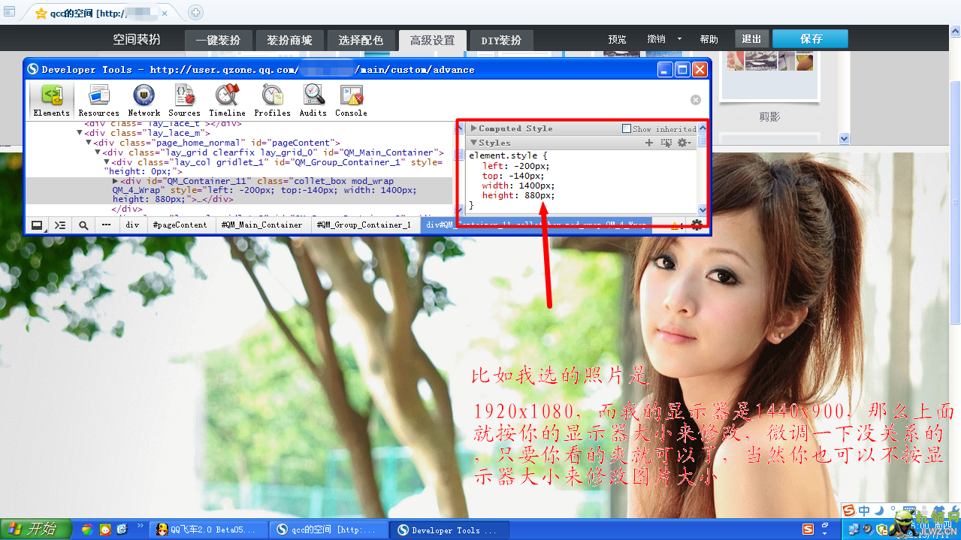Open the 撤销 dropdown arrow
Viewport: 961px width, 540px height.
point(679,39)
